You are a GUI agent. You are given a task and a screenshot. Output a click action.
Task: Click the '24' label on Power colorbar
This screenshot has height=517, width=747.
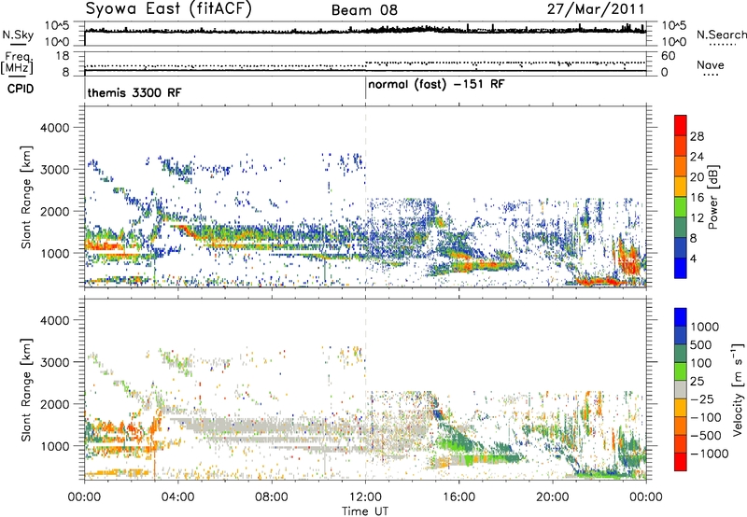tap(697, 157)
